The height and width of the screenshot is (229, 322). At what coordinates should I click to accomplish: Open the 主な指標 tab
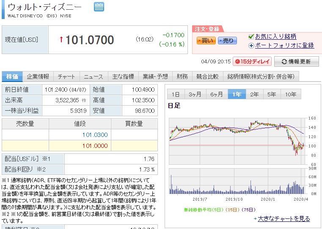pos(123,76)
